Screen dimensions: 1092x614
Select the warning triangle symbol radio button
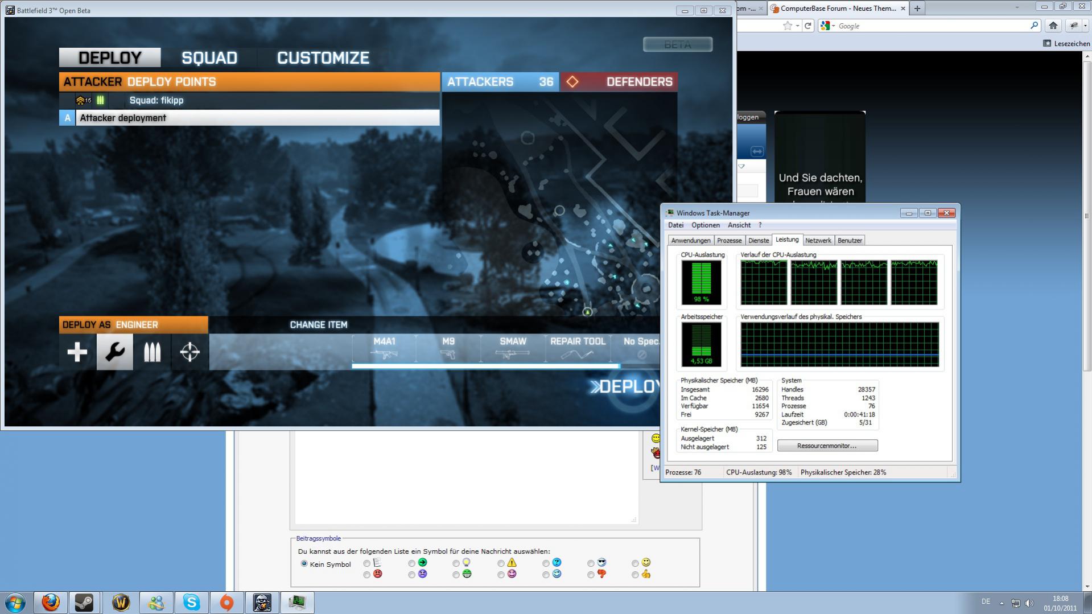click(x=501, y=563)
